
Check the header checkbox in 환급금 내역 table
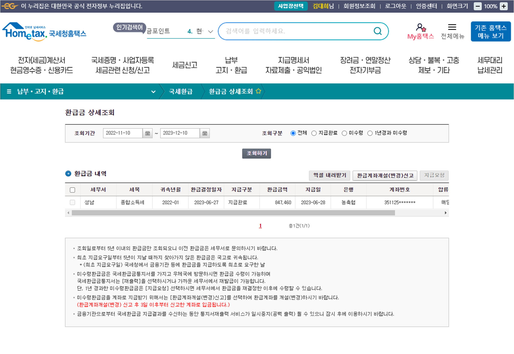pyautogui.click(x=72, y=190)
